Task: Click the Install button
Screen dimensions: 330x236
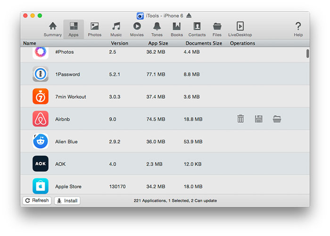Action: pyautogui.click(x=67, y=201)
